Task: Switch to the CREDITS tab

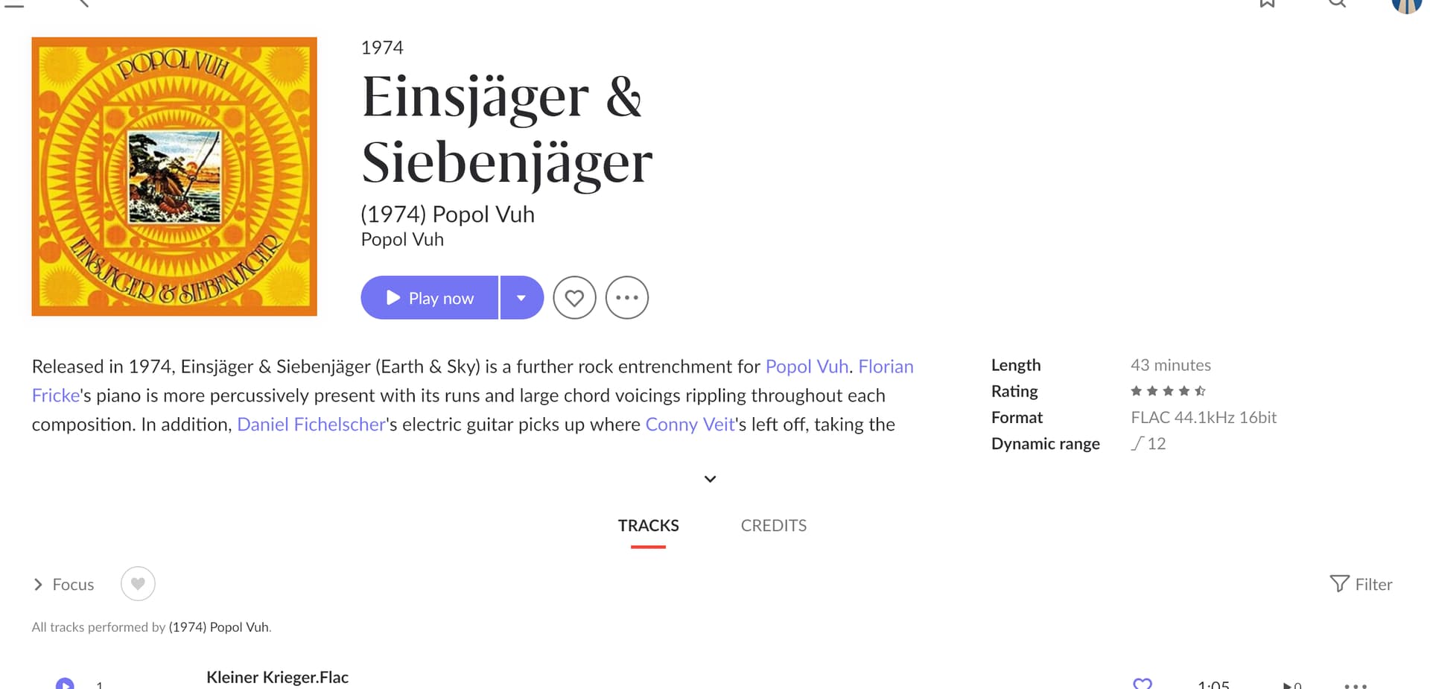Action: point(773,526)
